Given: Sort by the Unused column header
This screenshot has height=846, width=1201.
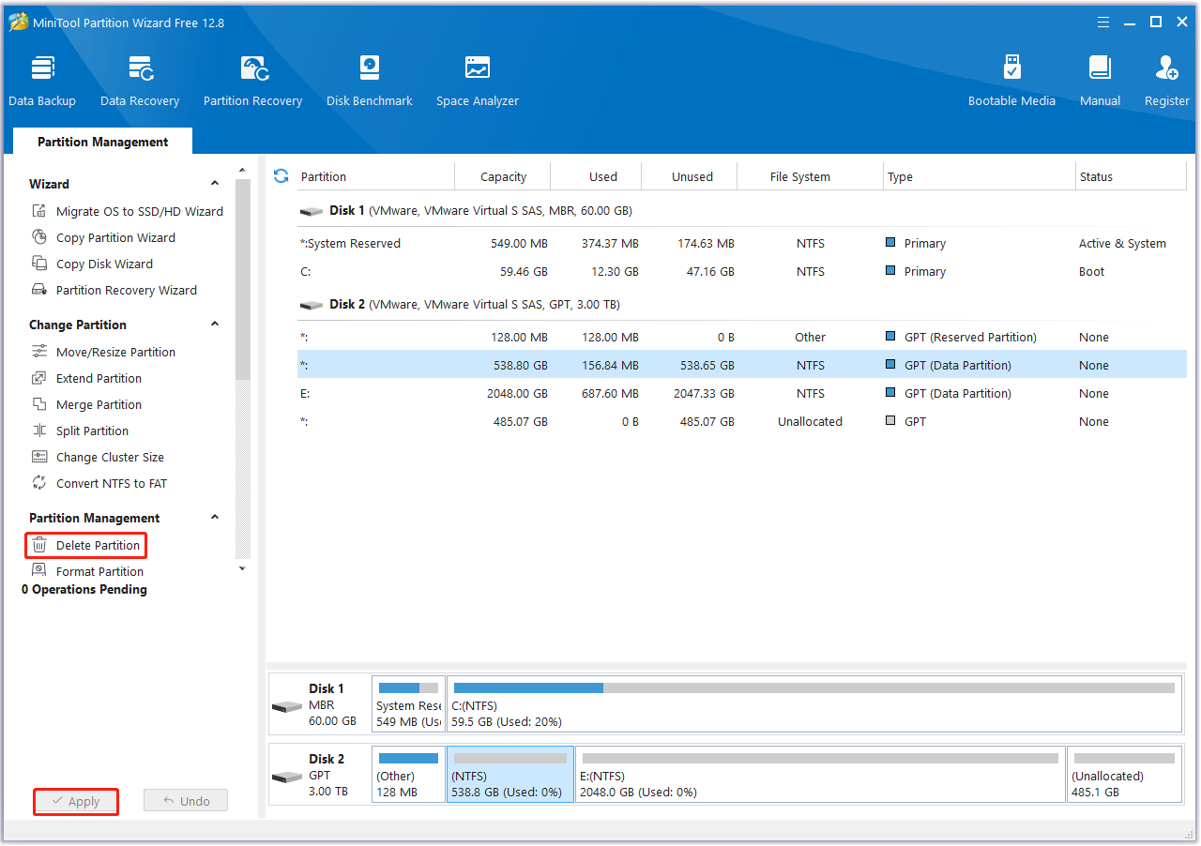Looking at the screenshot, I should (691, 176).
